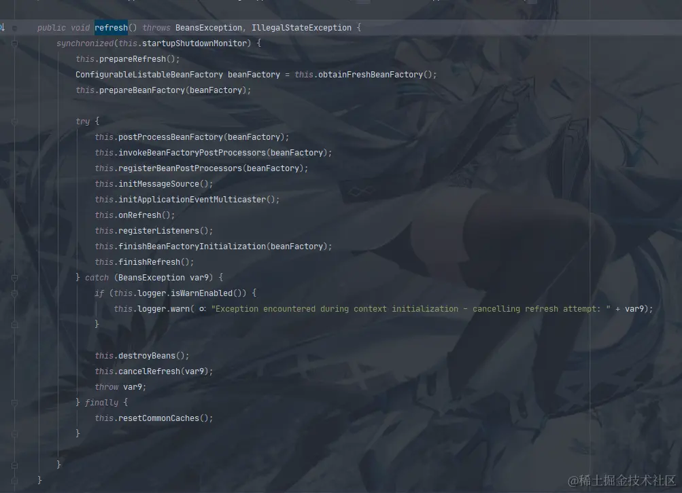Click isWarnEnabled() in the if condition
This screenshot has width=682, height=493.
(208, 293)
